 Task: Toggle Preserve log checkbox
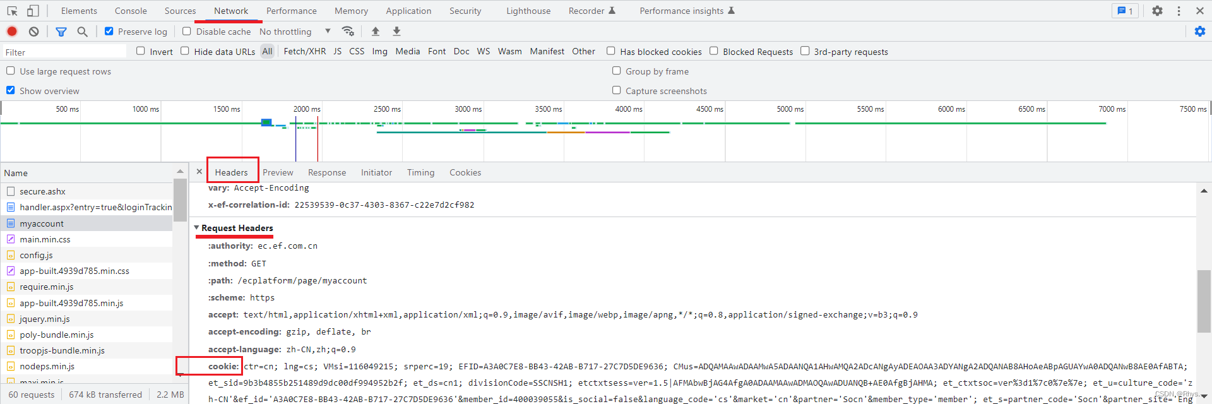coord(109,31)
